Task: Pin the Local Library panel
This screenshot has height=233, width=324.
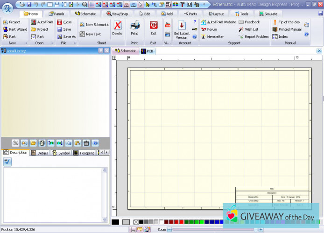Action: tap(101, 50)
